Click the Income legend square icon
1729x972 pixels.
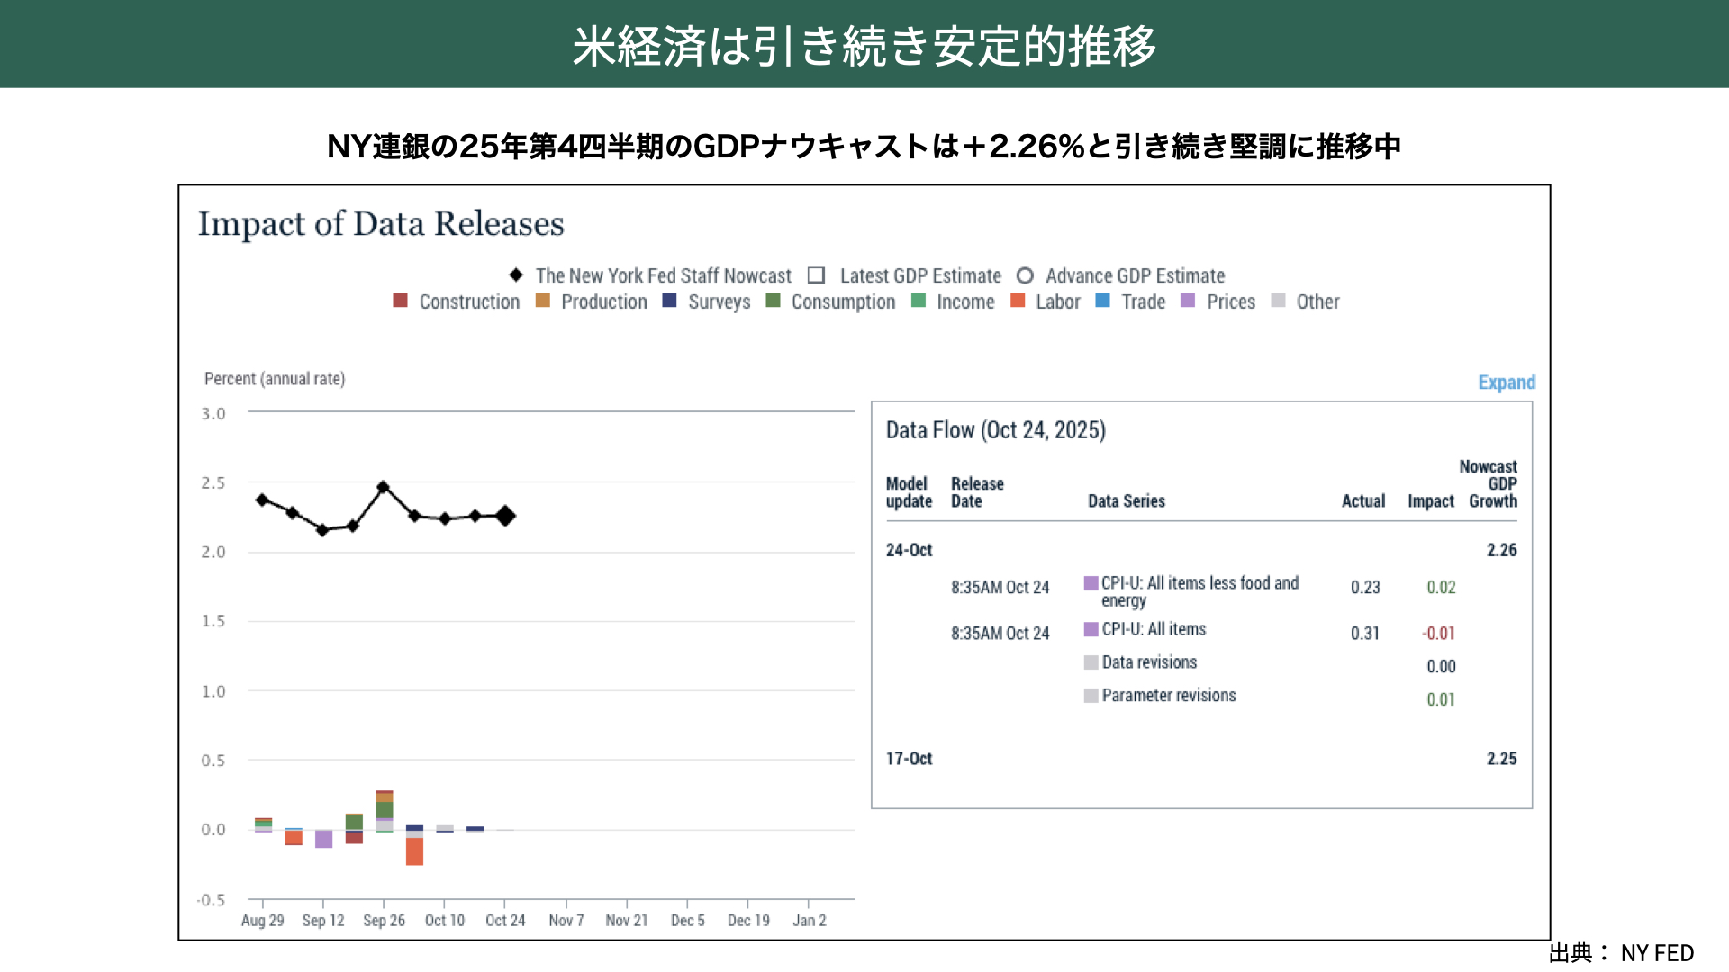tap(919, 301)
